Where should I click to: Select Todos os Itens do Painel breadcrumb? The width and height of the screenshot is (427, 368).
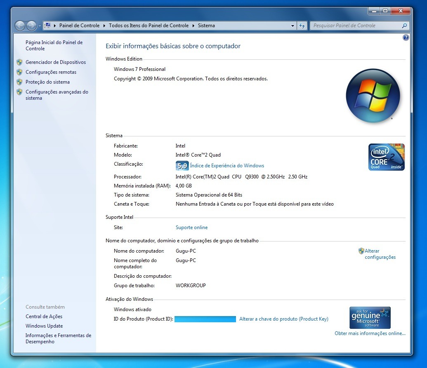click(149, 26)
